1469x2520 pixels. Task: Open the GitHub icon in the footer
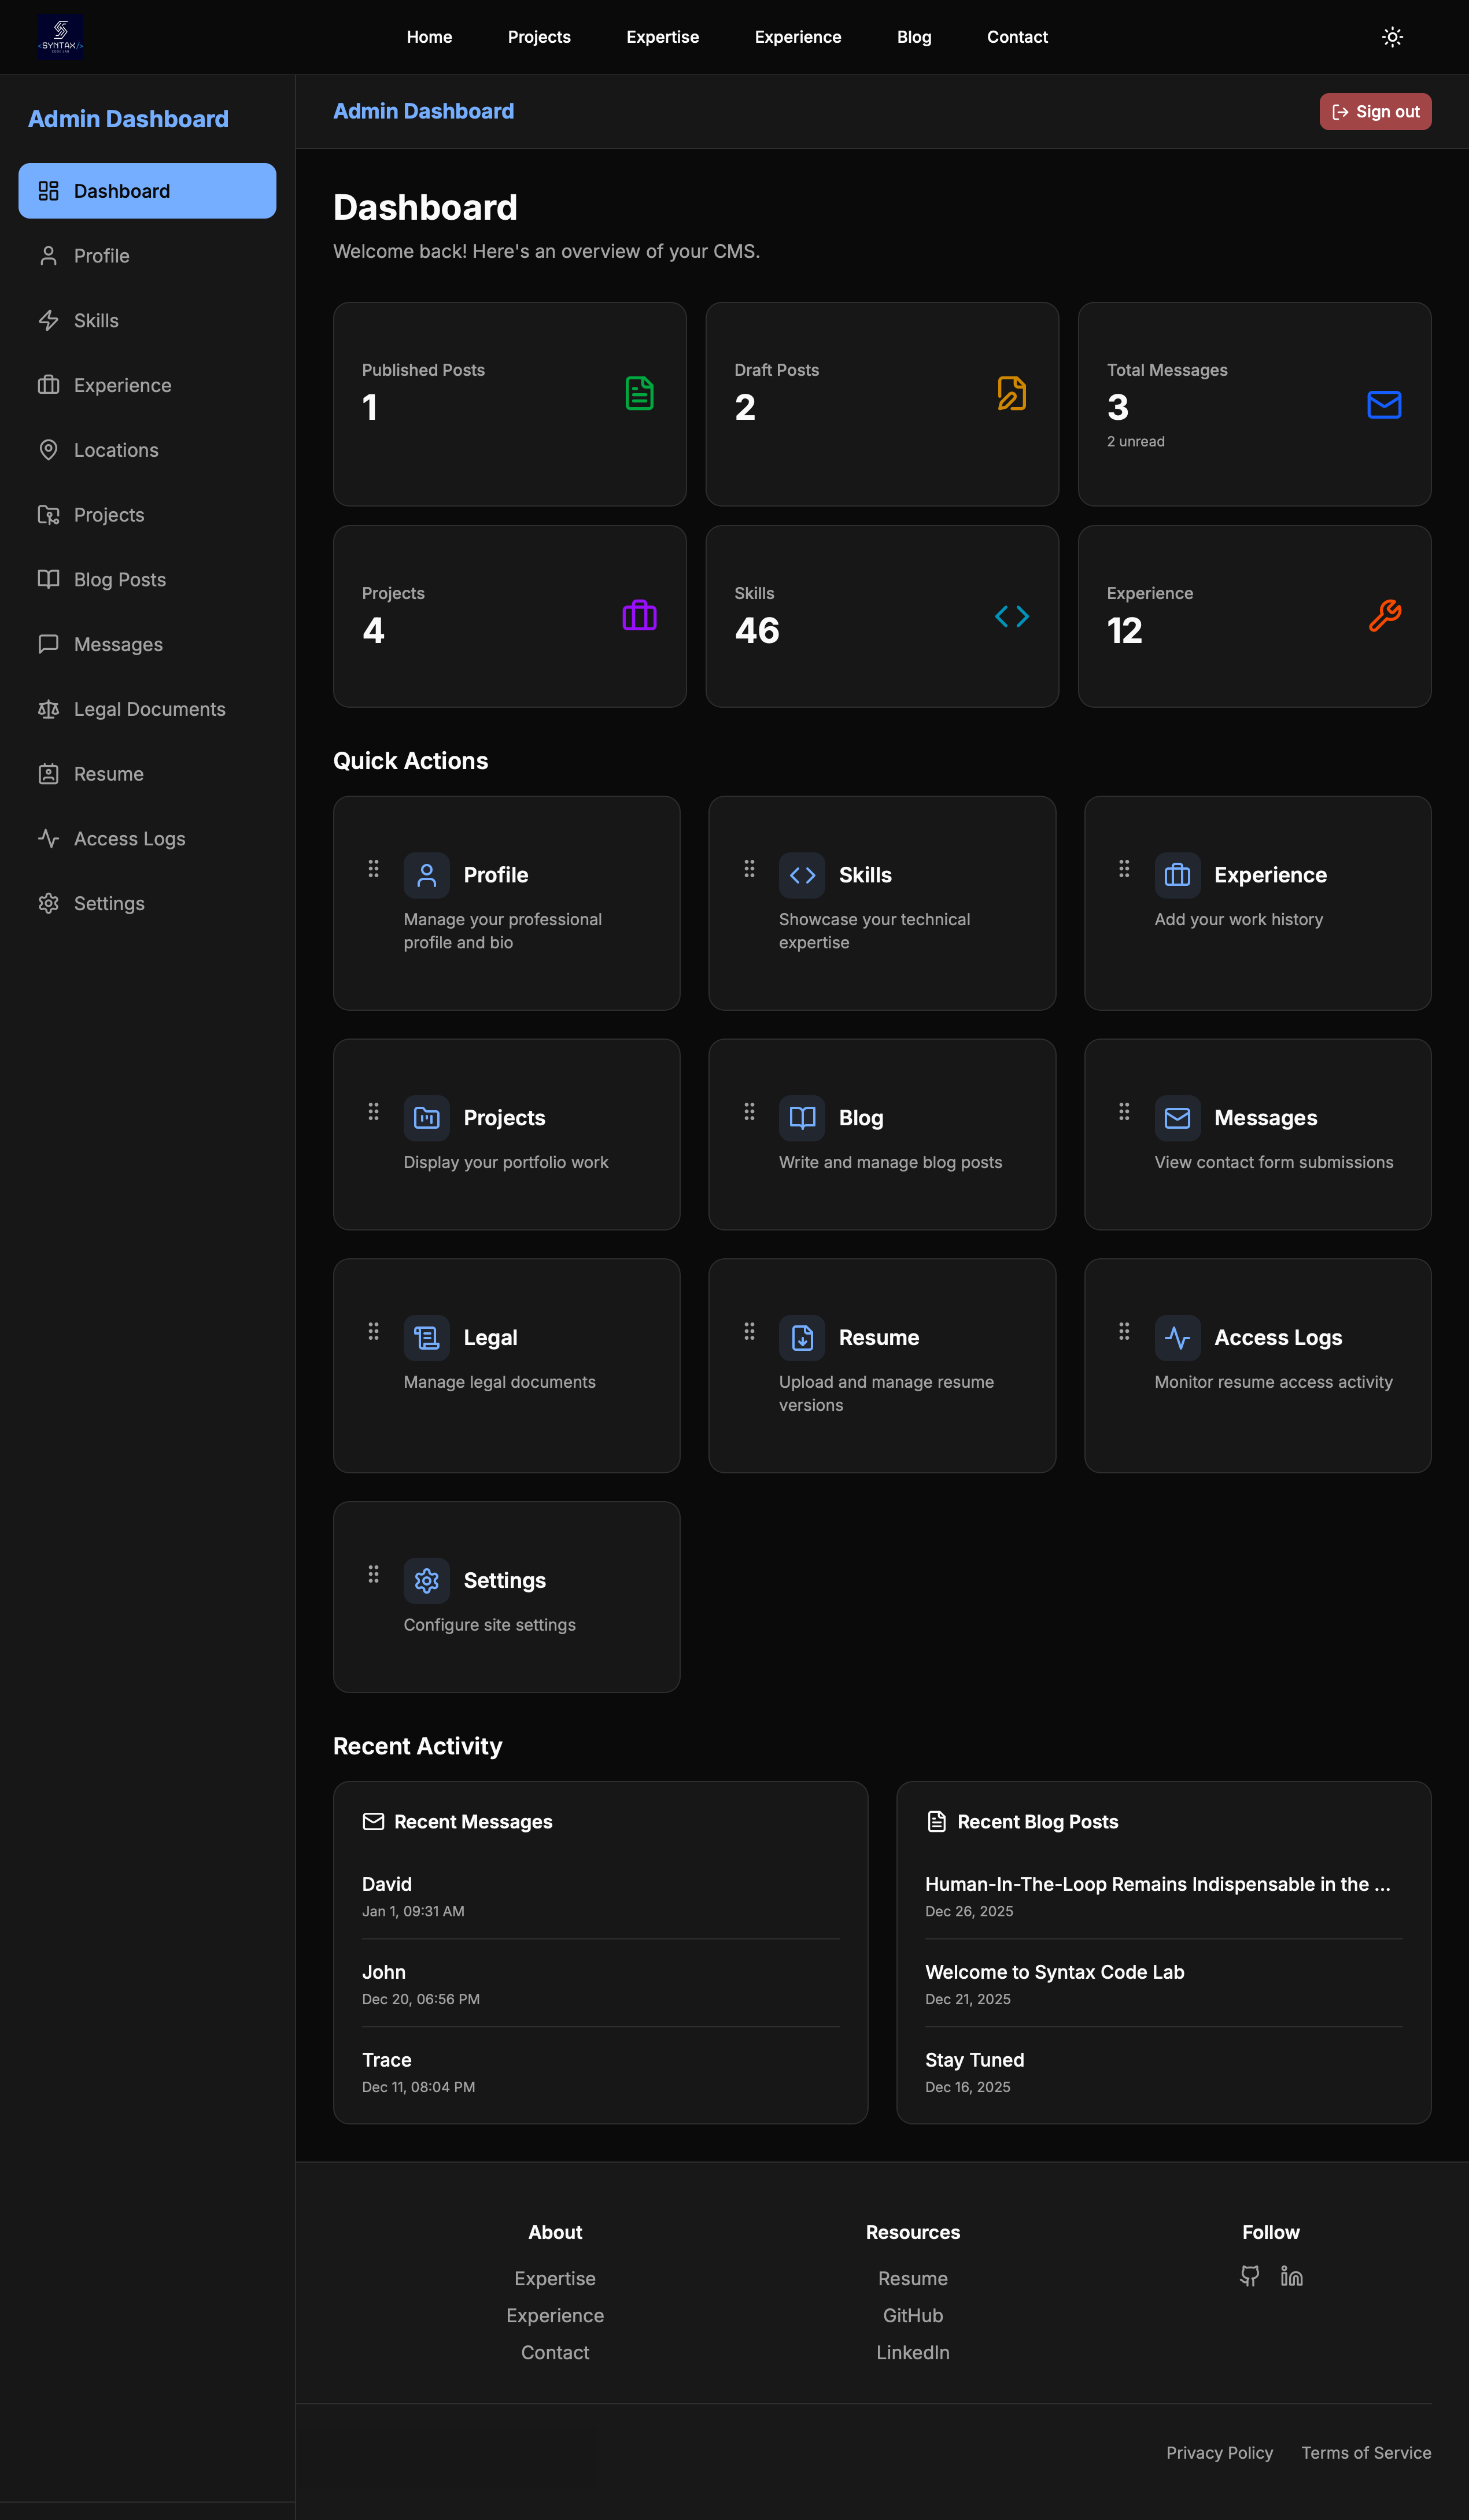1249,2276
